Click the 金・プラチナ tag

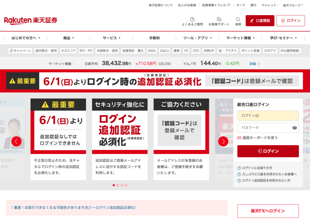pyautogui.click(x=228, y=51)
